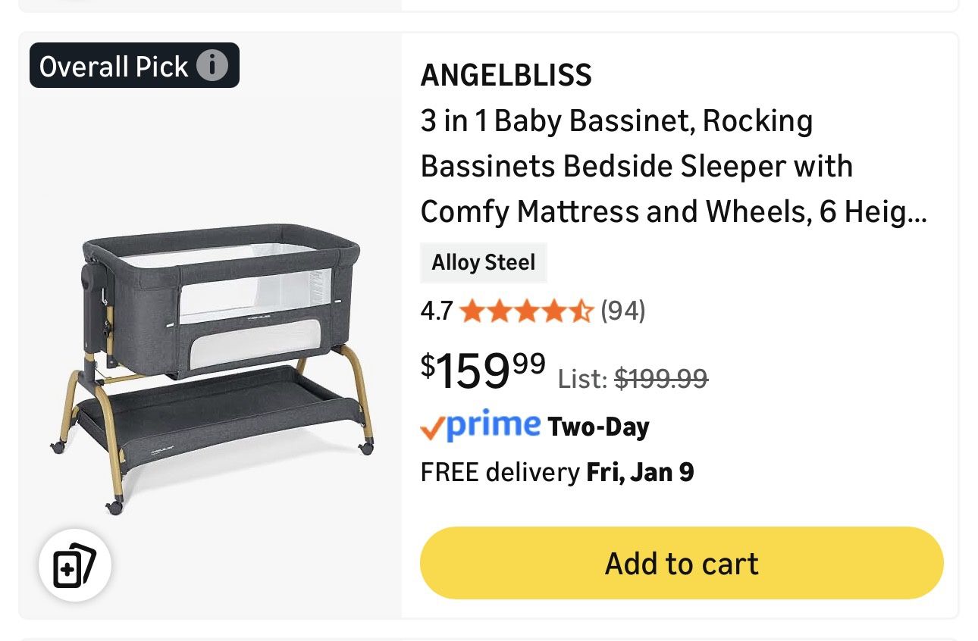View the 94 customer reviews
Screen dimensions: 978x641
pyautogui.click(x=623, y=310)
